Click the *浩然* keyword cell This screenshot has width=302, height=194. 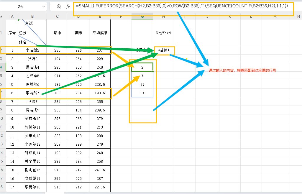point(164,50)
